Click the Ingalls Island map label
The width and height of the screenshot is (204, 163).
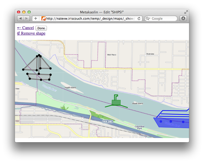70,87
